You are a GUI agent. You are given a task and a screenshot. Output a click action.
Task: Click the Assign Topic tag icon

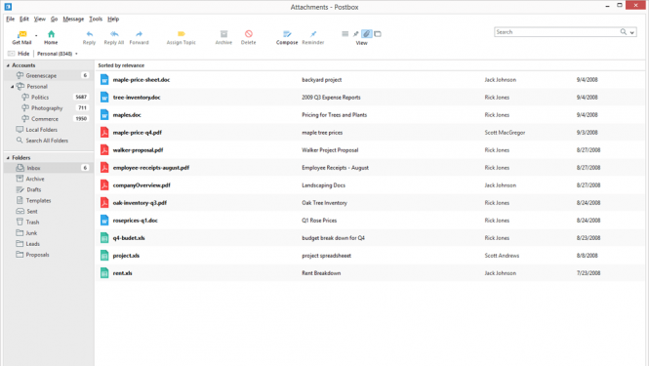point(181,34)
